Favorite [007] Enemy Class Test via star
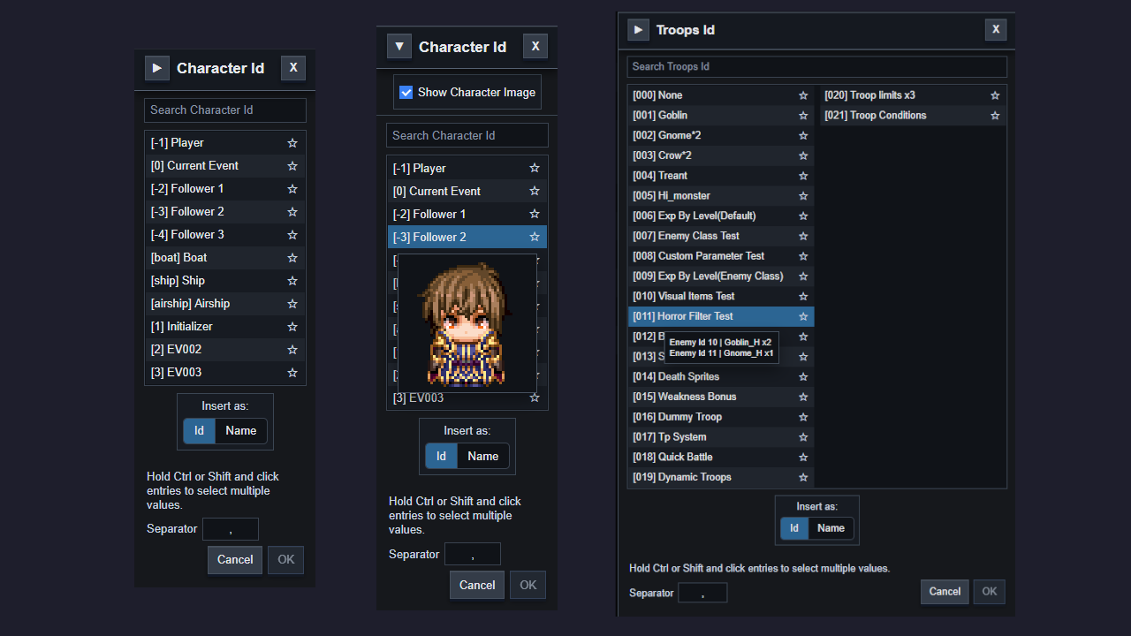The width and height of the screenshot is (1131, 636). coord(803,236)
